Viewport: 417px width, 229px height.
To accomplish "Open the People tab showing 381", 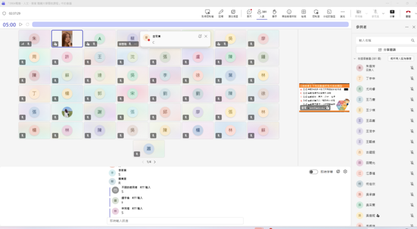I will coord(262,13).
